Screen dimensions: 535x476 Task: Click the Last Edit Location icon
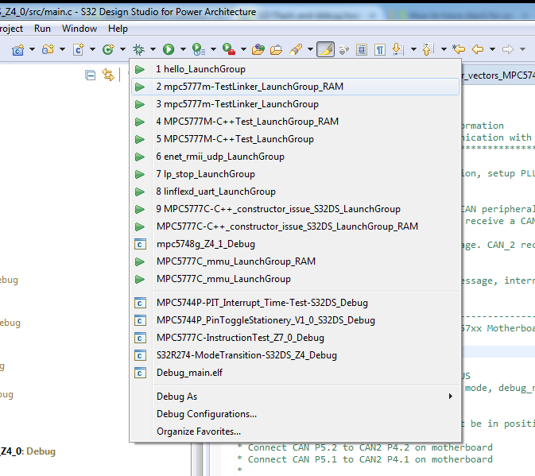tap(459, 50)
